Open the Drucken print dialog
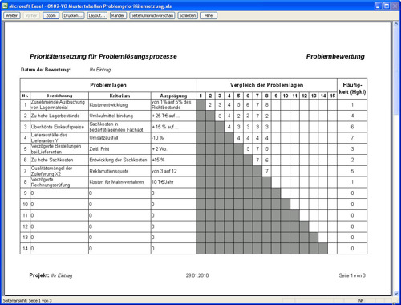The image size is (401, 305). coord(73,16)
